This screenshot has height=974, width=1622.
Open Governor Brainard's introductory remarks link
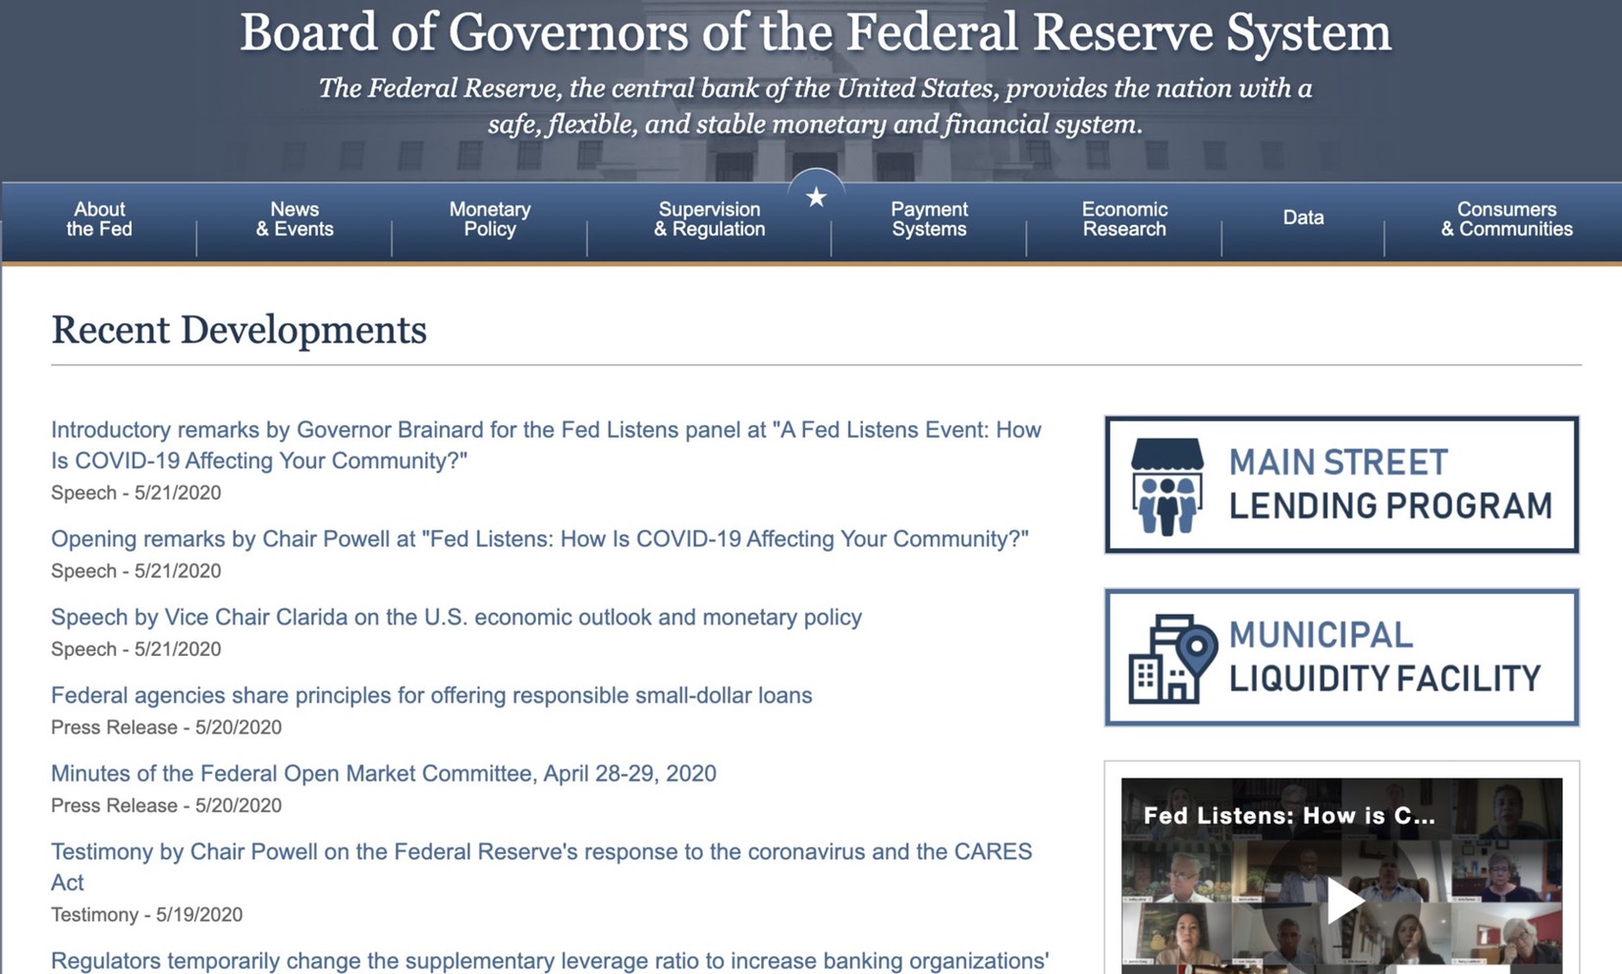click(546, 445)
